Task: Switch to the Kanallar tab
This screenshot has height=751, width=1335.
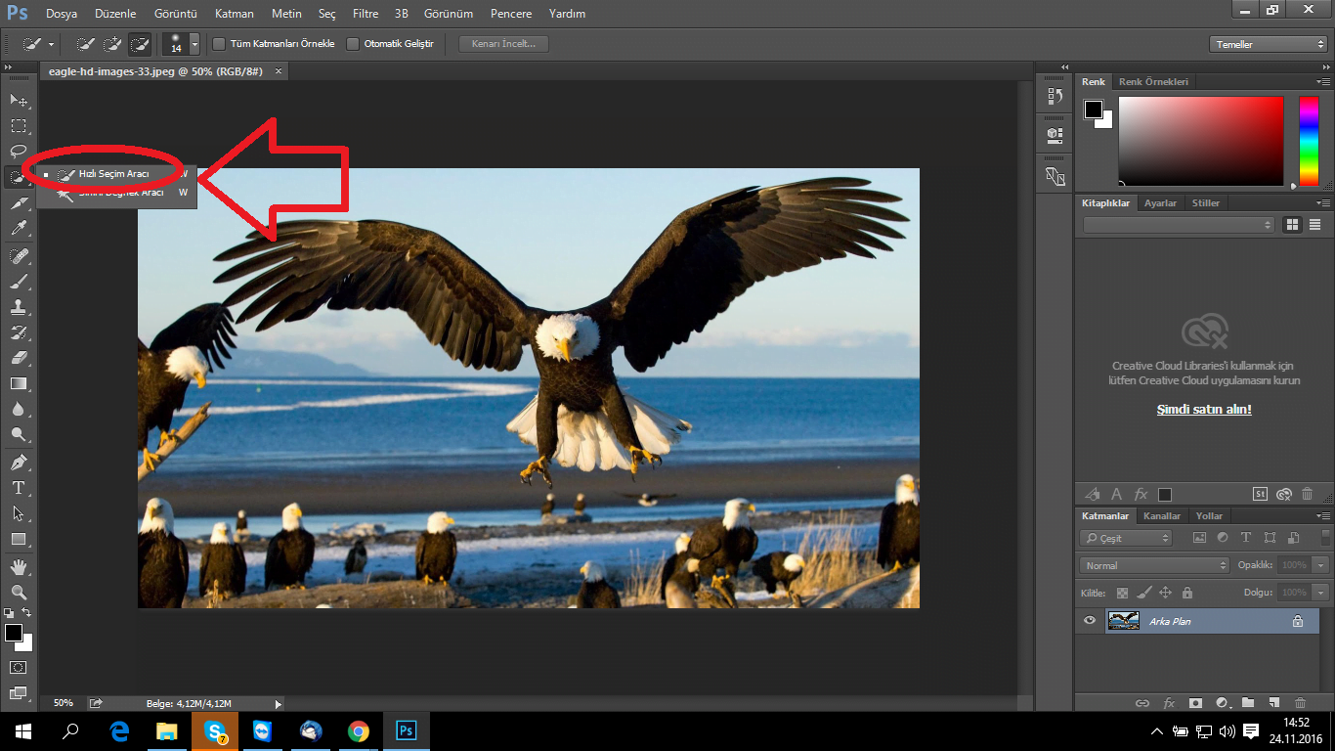Action: coord(1162,515)
